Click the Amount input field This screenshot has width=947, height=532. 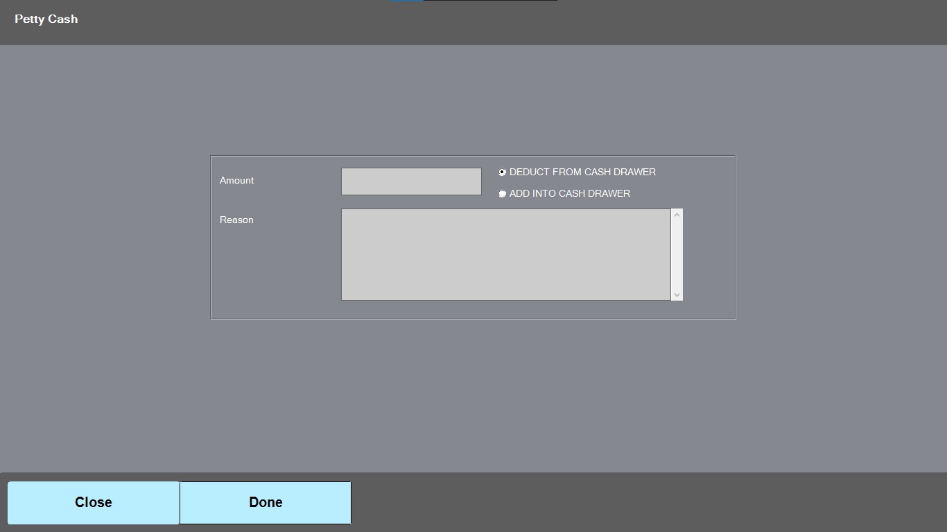coord(411,181)
